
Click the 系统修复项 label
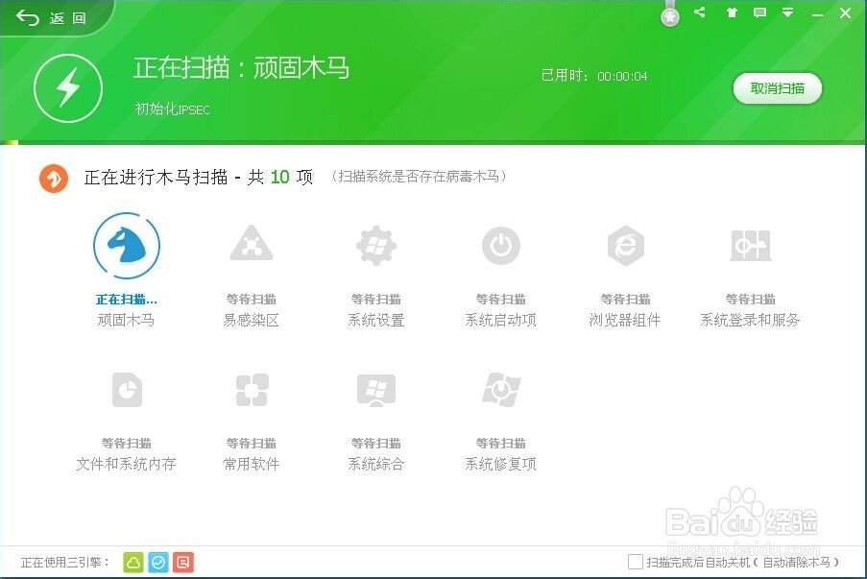coord(500,464)
